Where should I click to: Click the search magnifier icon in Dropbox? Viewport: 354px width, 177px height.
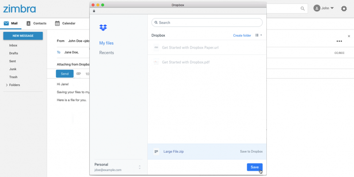[x=156, y=23]
